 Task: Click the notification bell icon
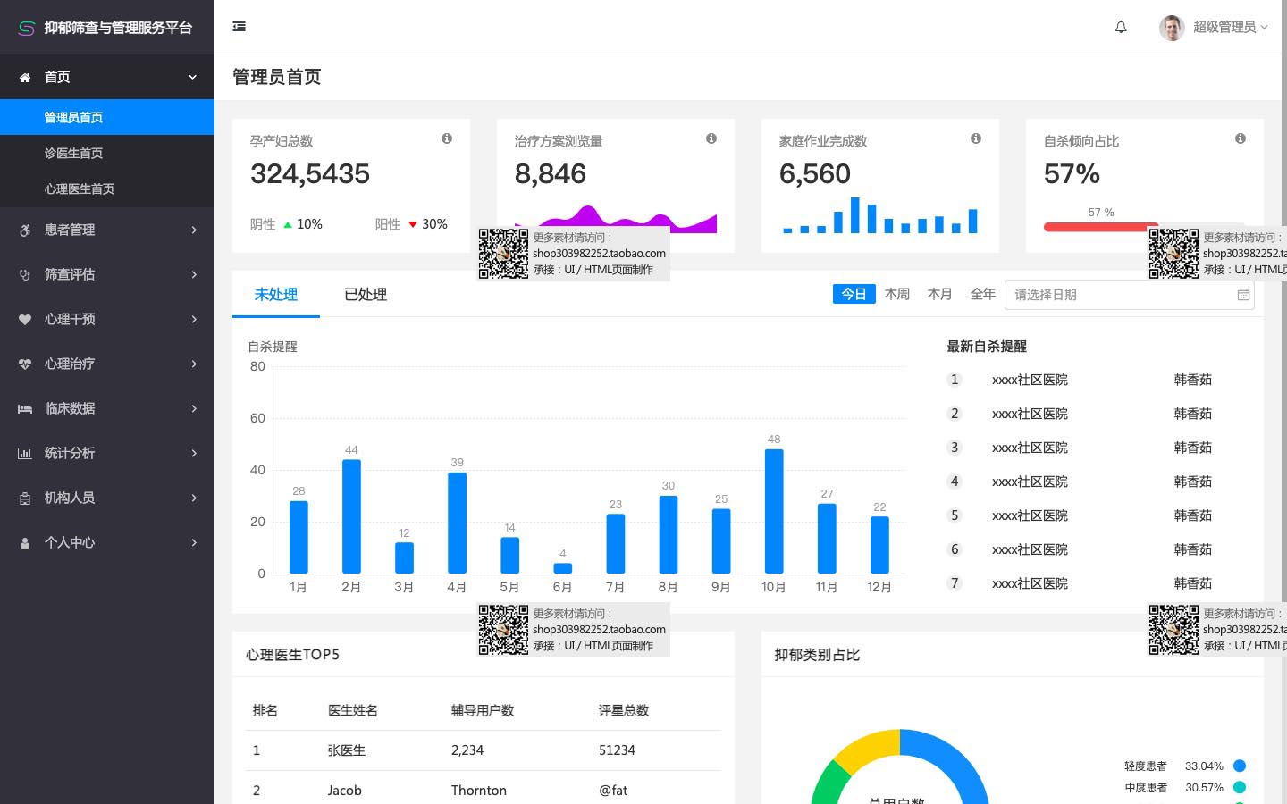point(1121,27)
